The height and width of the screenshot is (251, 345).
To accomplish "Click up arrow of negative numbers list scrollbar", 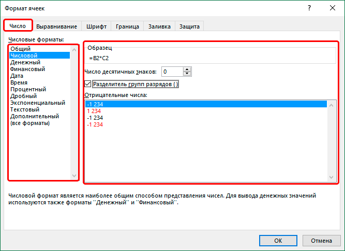I will [331, 105].
